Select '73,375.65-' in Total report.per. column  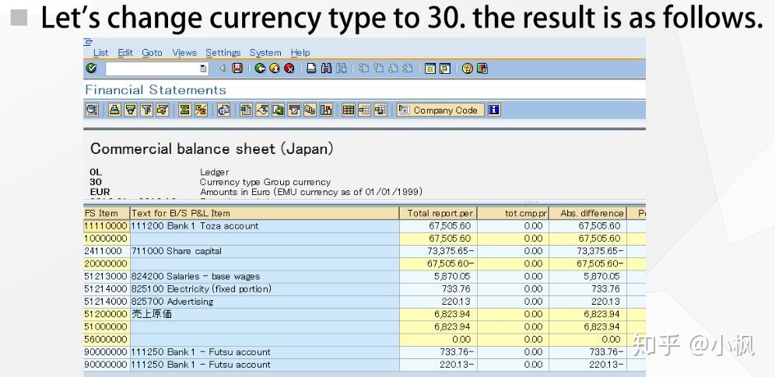[438, 251]
